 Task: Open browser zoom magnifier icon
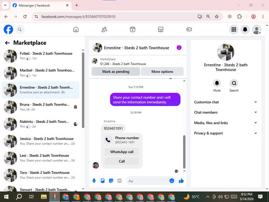coord(208,17)
